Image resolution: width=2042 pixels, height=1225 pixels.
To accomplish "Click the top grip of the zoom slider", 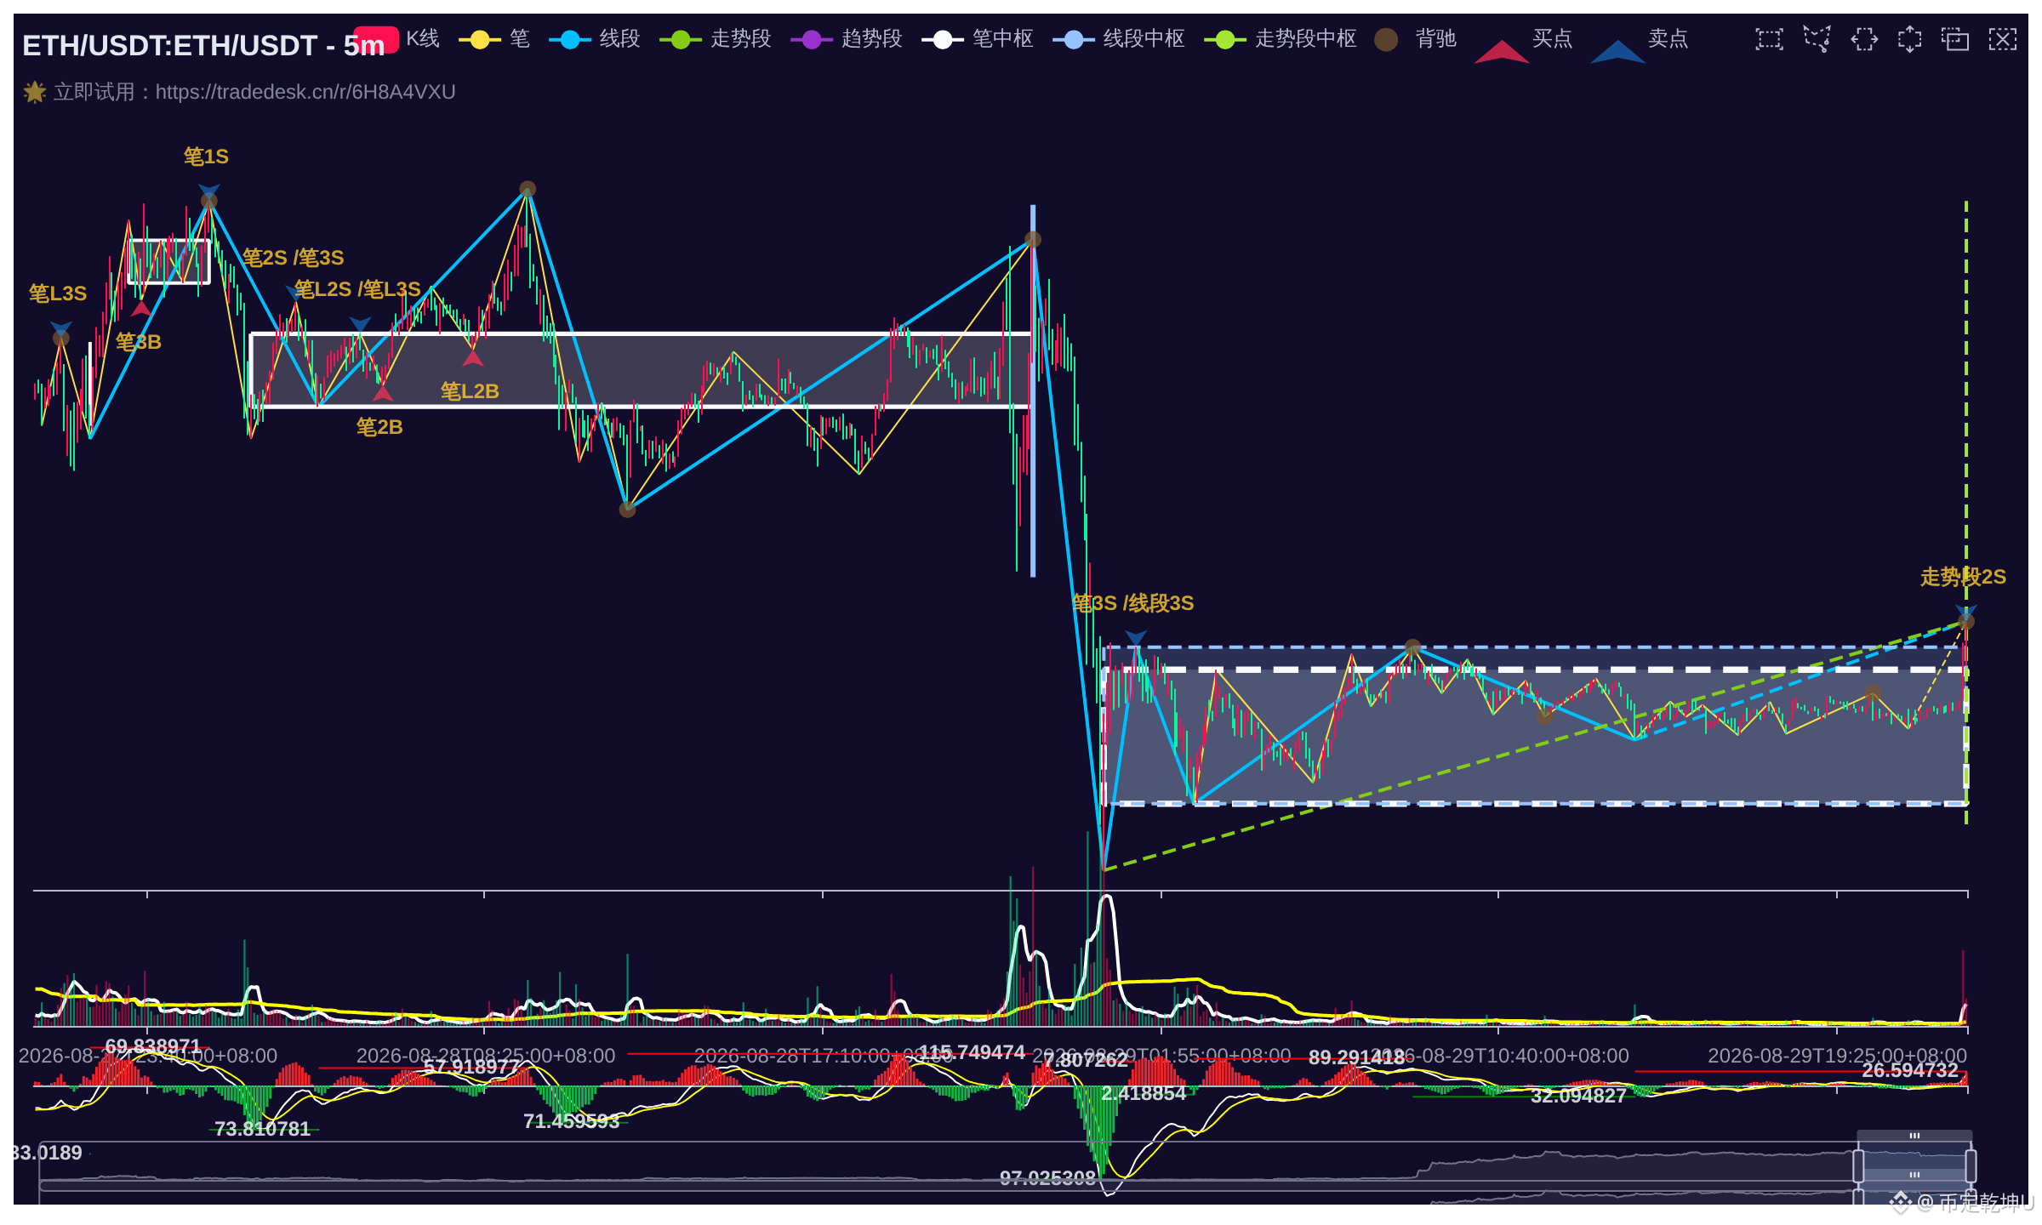I will coord(1914,1136).
